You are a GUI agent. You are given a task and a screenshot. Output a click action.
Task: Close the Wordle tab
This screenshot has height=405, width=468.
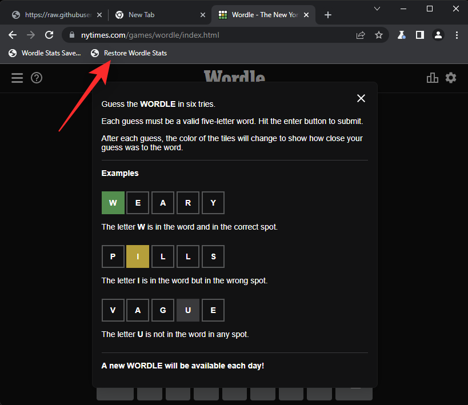(x=306, y=15)
